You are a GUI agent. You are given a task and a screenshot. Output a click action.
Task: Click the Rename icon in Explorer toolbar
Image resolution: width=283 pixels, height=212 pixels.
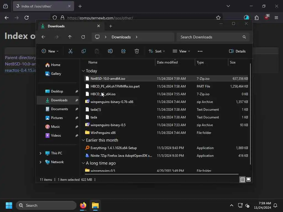[x=110, y=51]
